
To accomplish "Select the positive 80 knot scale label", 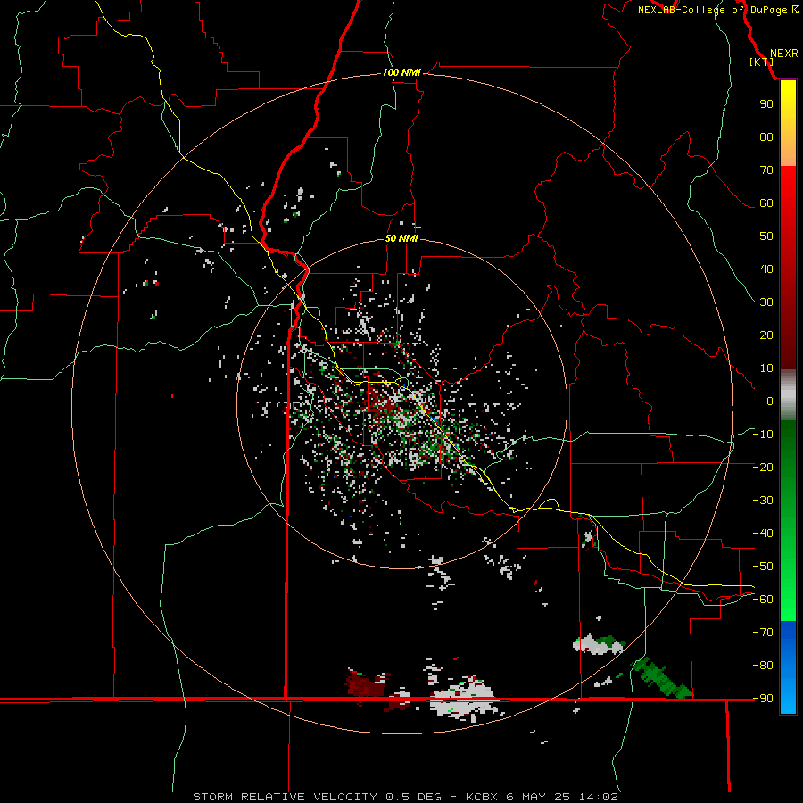I will click(766, 137).
